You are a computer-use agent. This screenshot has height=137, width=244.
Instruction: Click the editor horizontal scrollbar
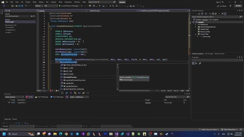pos(135,91)
